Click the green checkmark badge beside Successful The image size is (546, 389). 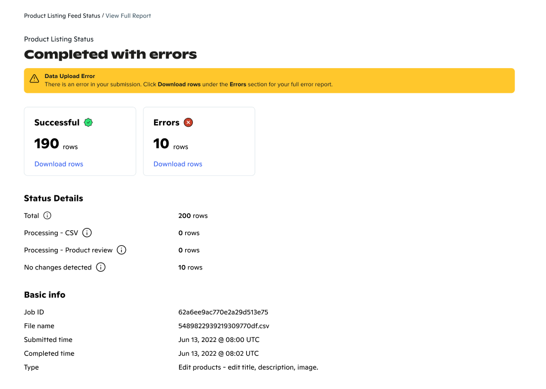[x=88, y=122]
